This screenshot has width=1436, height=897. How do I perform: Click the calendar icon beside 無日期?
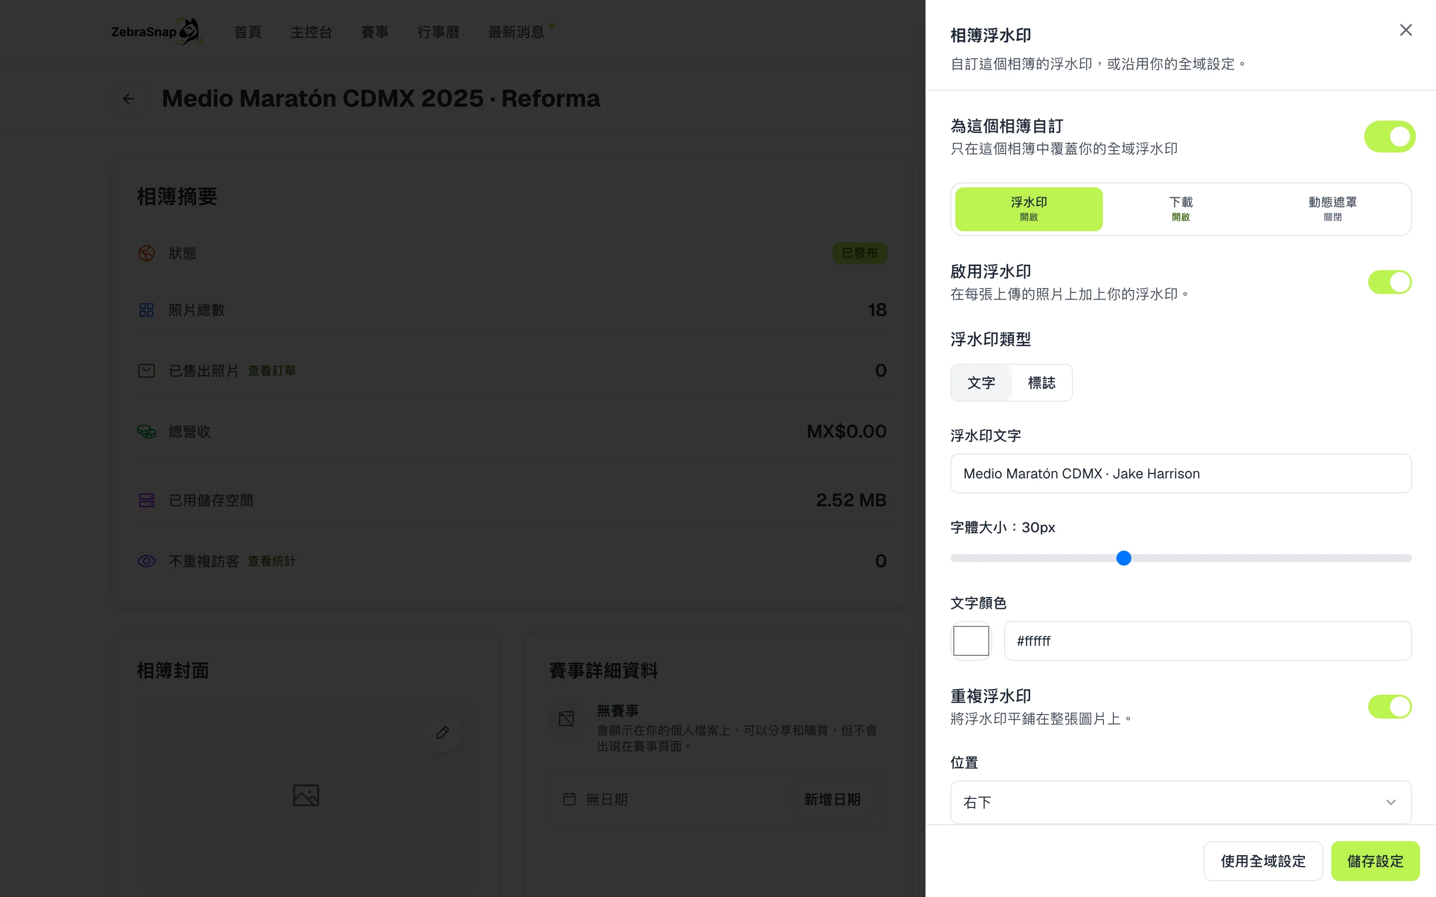(569, 799)
